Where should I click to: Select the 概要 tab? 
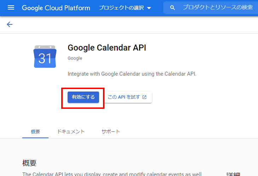click(35, 131)
